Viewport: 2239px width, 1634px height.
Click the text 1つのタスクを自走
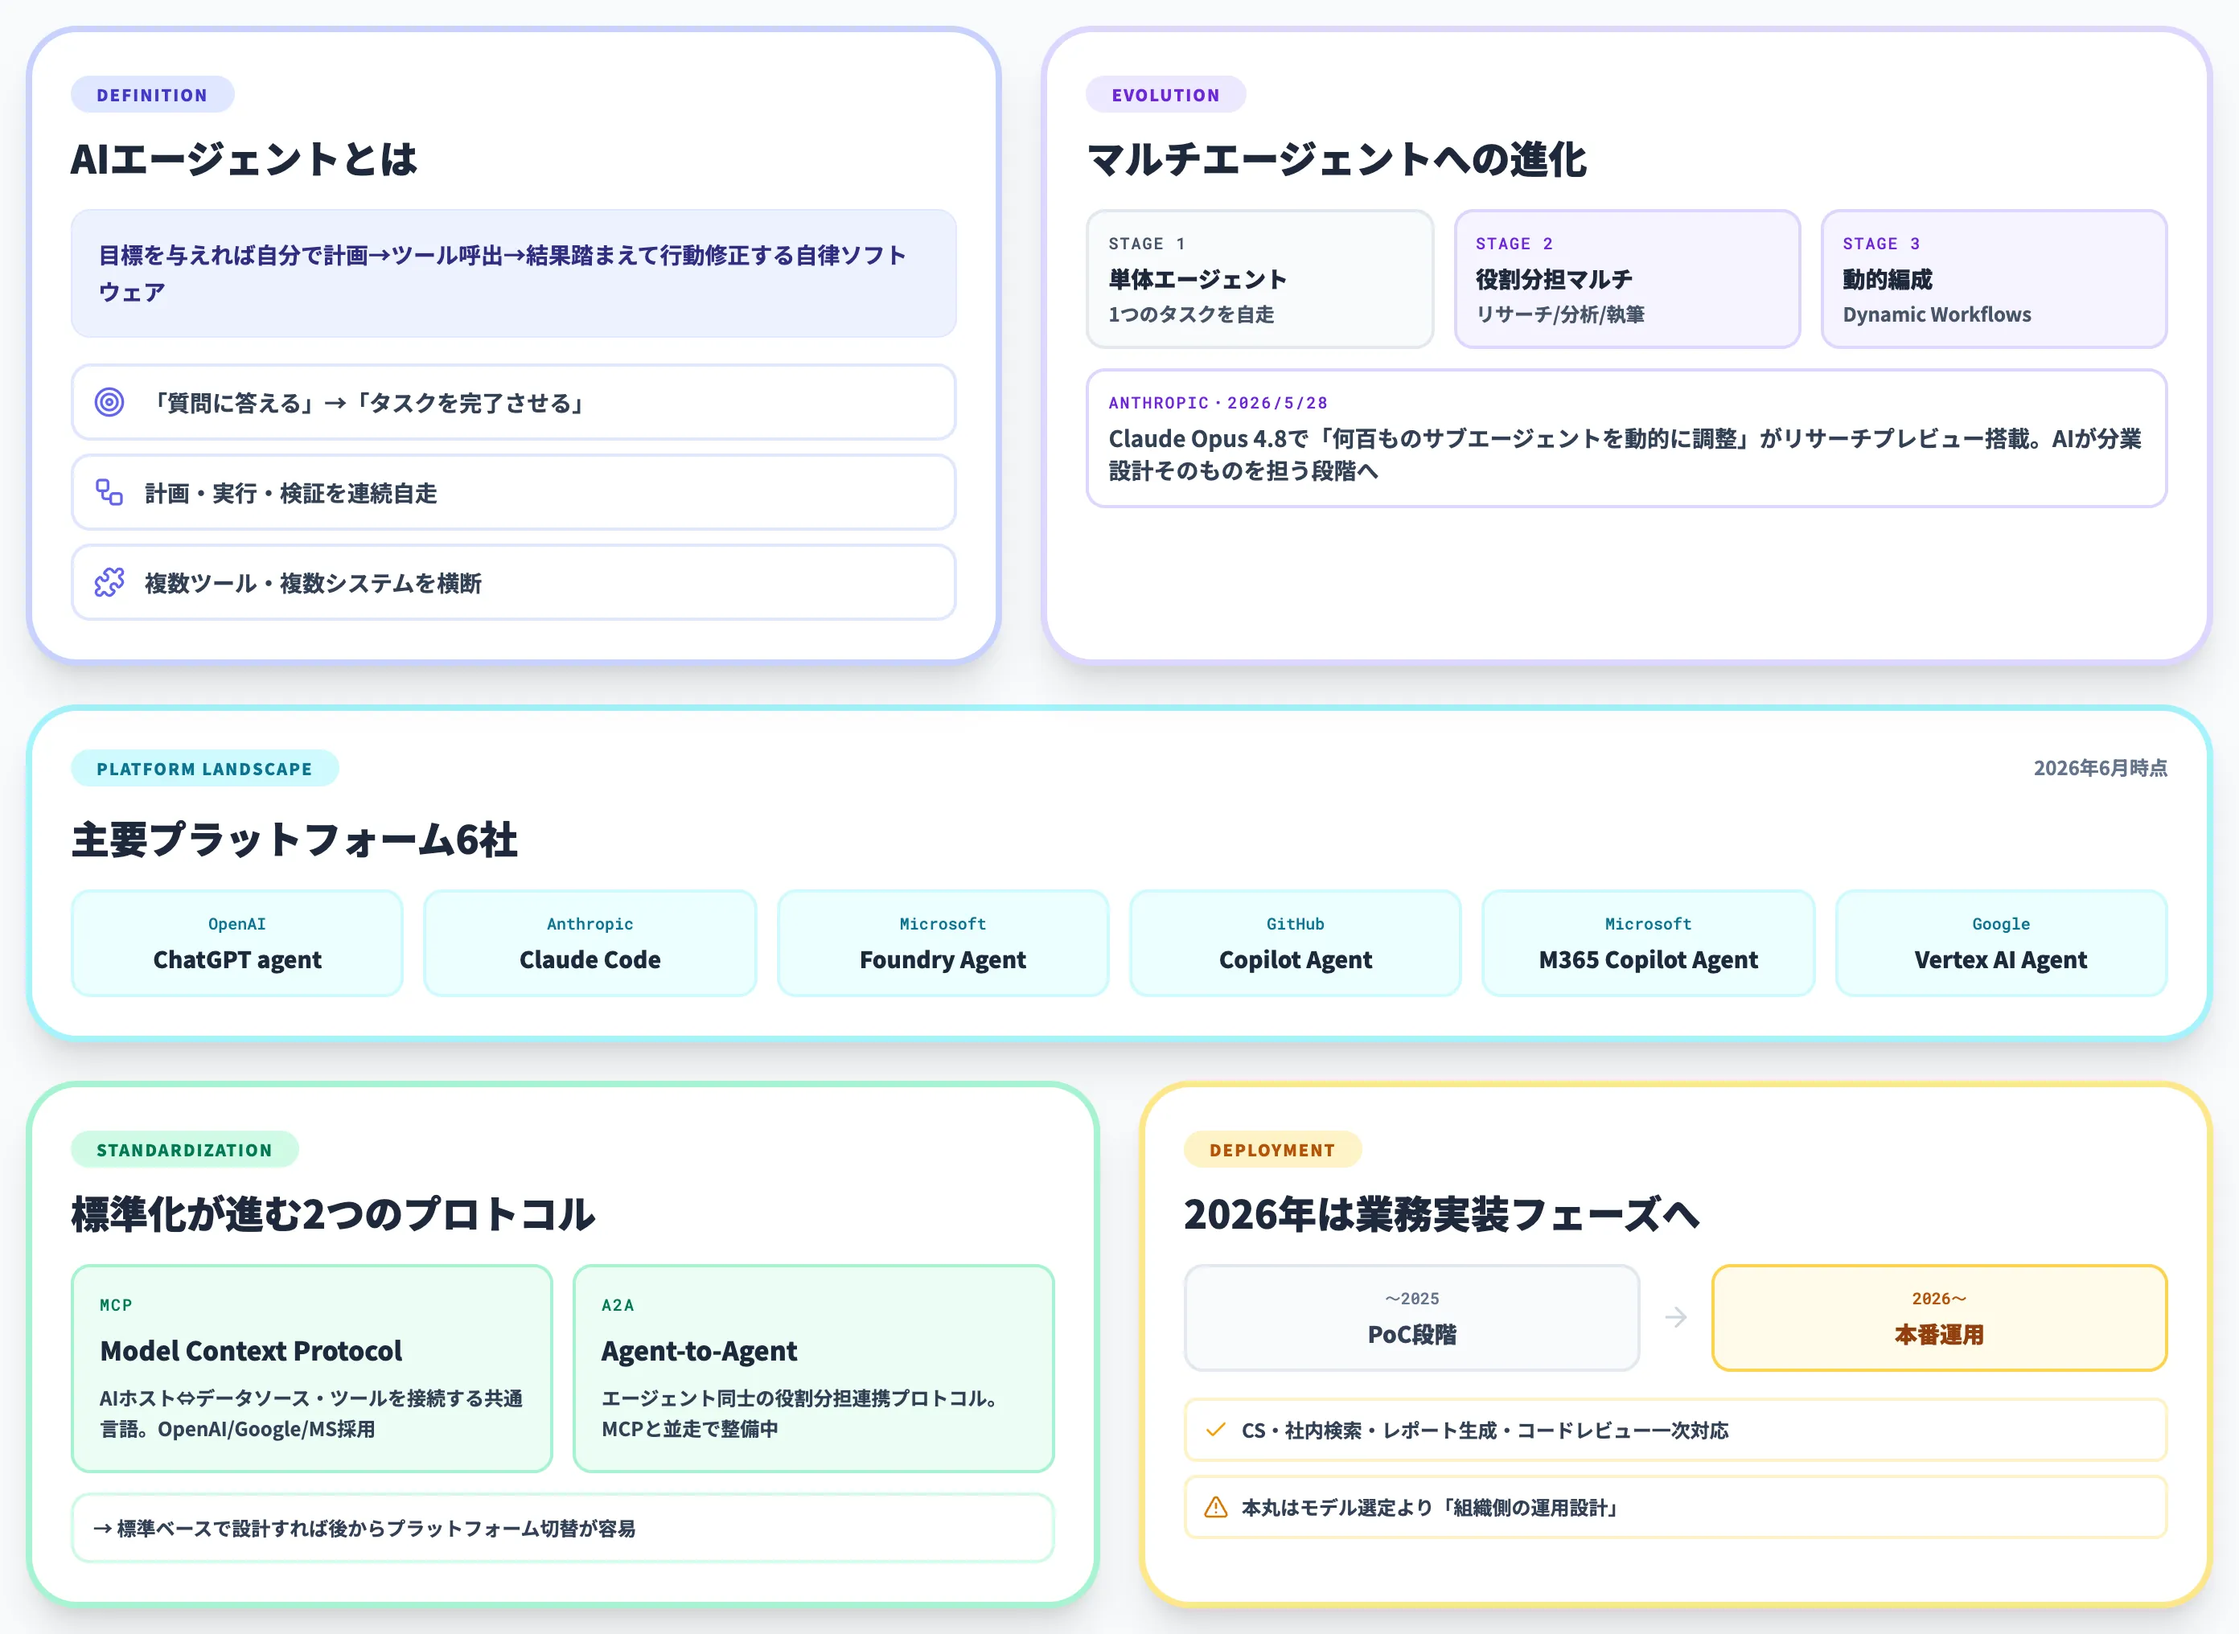point(1192,314)
